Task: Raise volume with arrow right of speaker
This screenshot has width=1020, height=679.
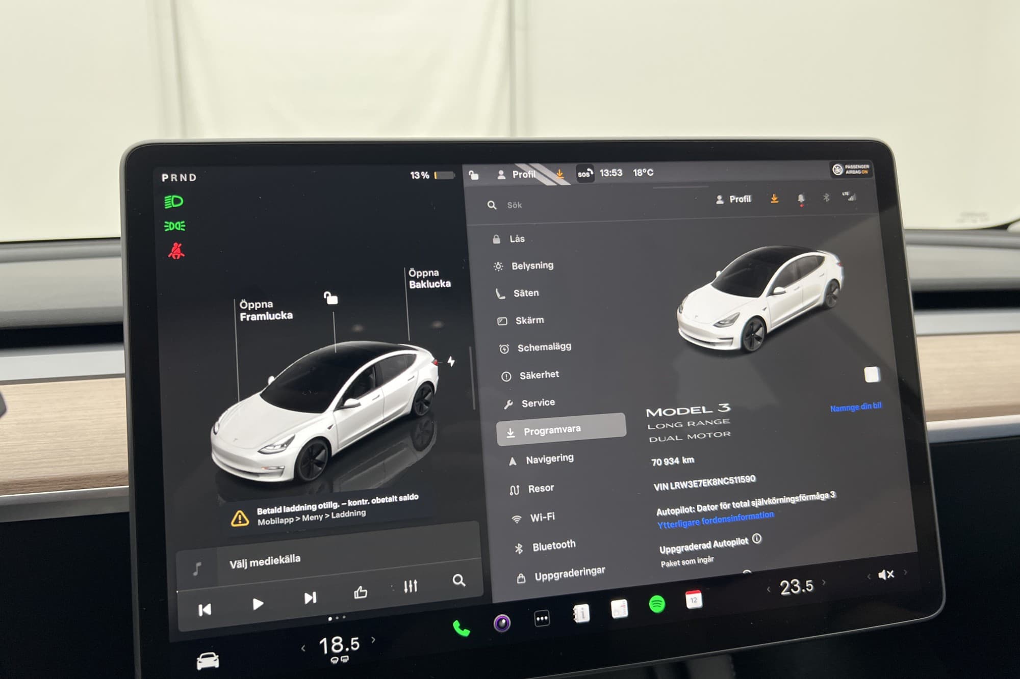Action: click(x=905, y=572)
